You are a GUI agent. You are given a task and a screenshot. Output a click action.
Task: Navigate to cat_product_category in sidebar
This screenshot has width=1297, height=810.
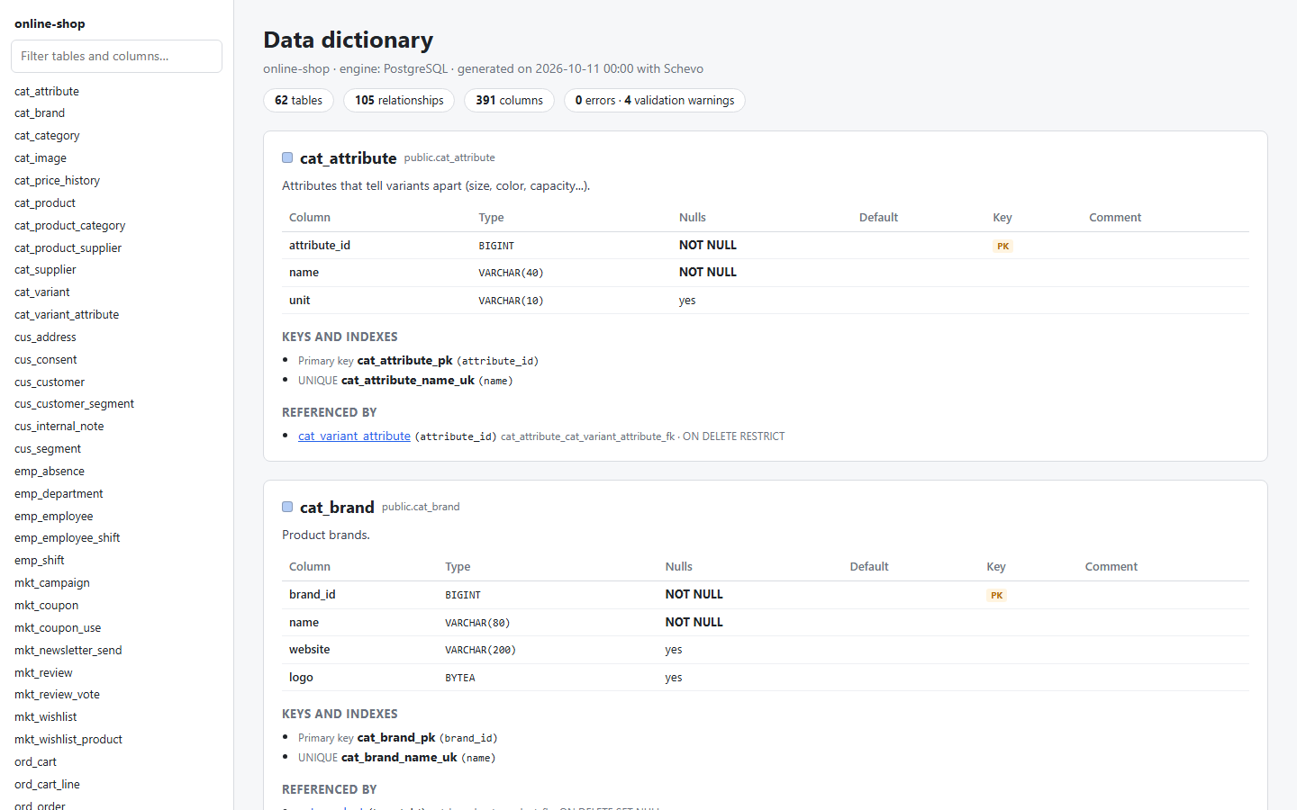(x=70, y=226)
